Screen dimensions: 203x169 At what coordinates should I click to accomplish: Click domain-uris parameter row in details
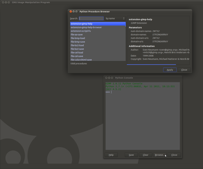tap(150, 41)
